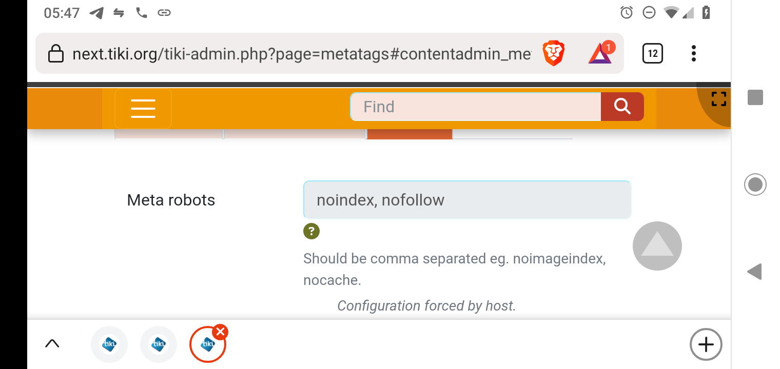780x369 pixels.
Task: Close the active tiki tab
Action: coord(220,332)
